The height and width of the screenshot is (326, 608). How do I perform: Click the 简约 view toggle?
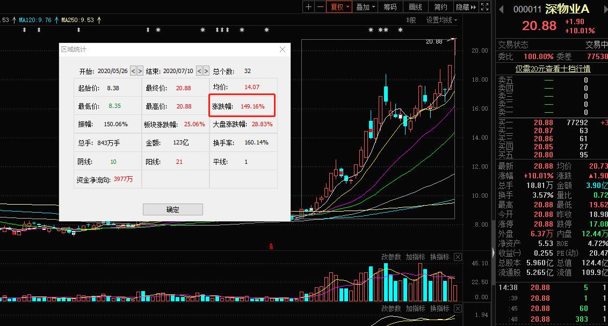440,7
